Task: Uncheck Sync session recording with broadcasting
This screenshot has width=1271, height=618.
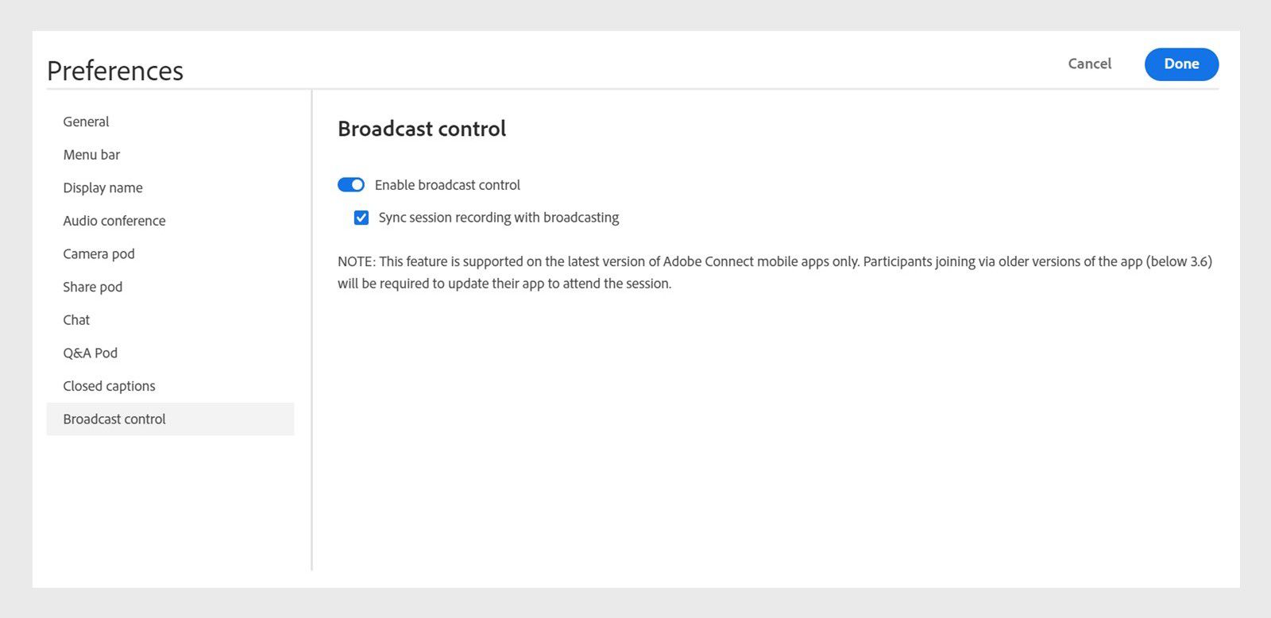Action: click(361, 217)
